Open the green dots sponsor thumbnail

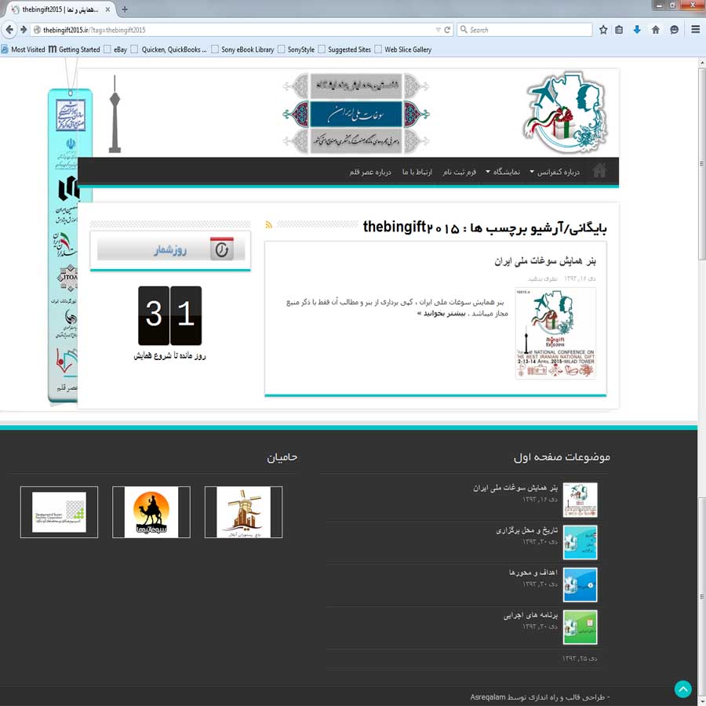coord(59,512)
